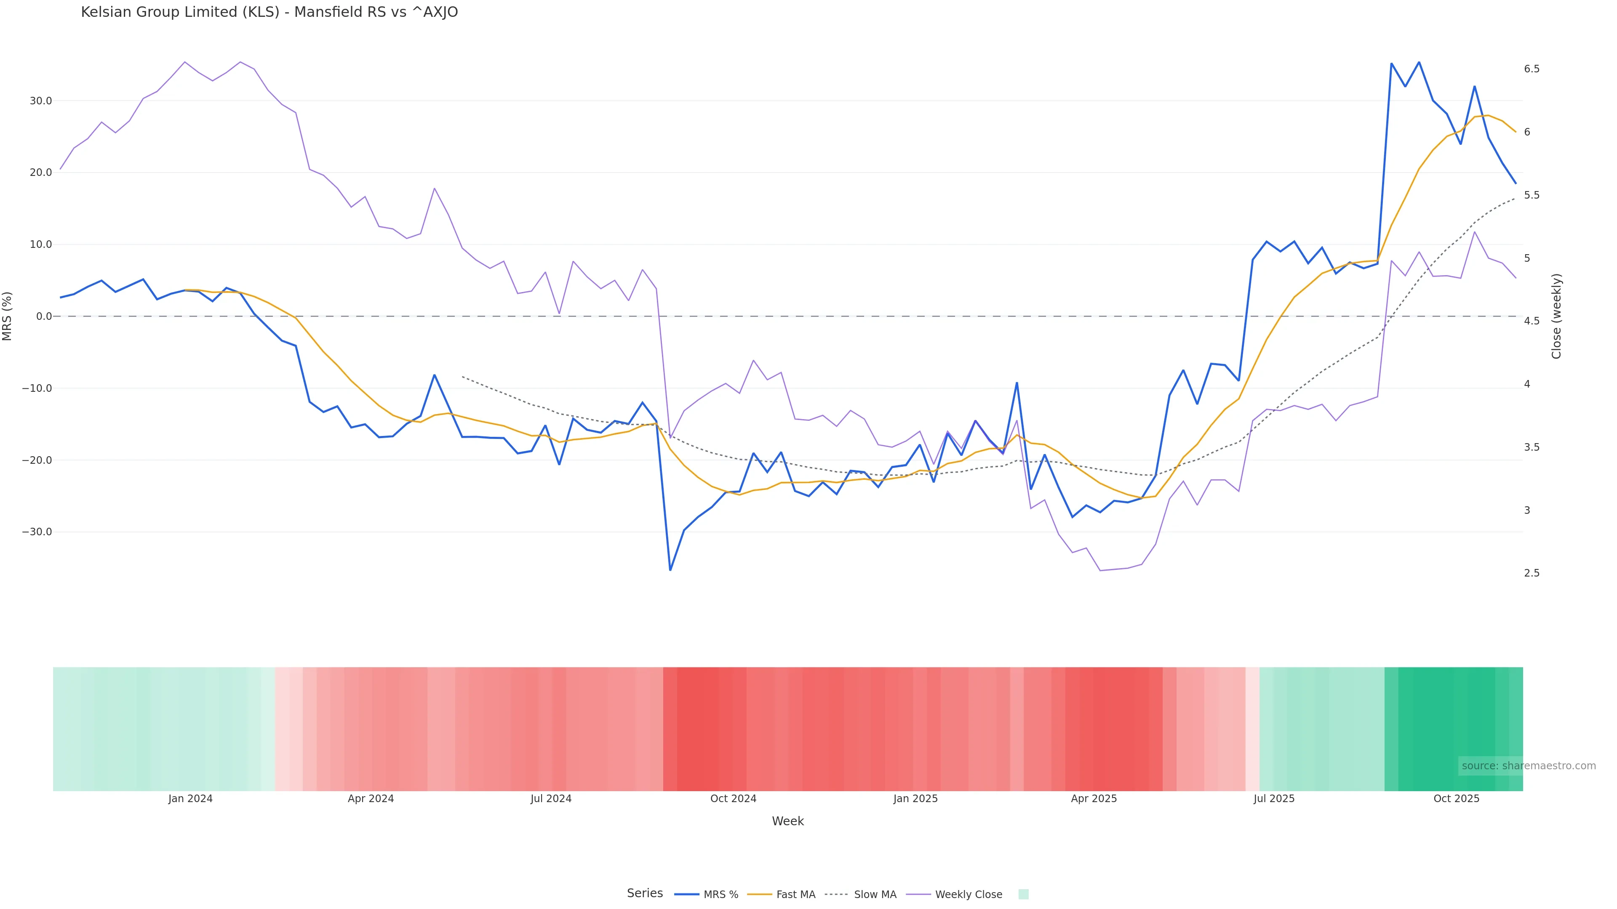Click the Apr 2025 axis tick label
Screen dimensions: 1617x909
point(1094,799)
